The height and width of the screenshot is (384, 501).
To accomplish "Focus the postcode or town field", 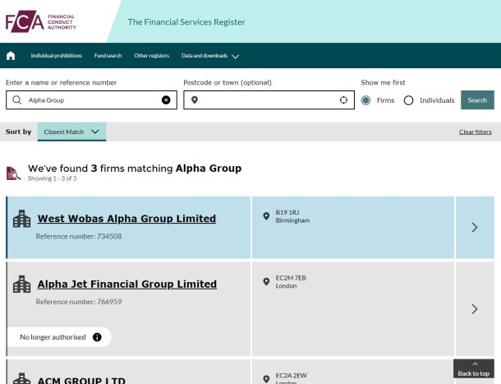I will 269,100.
